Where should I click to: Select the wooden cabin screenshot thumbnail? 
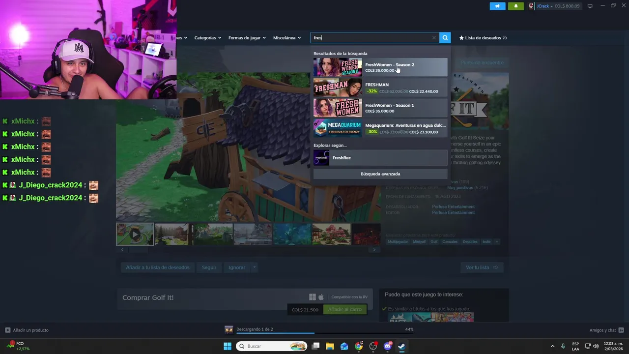tap(172, 234)
